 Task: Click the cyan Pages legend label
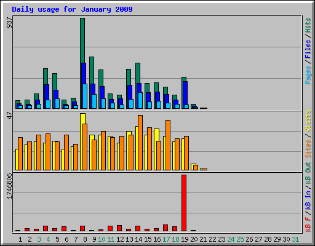coord(308,75)
